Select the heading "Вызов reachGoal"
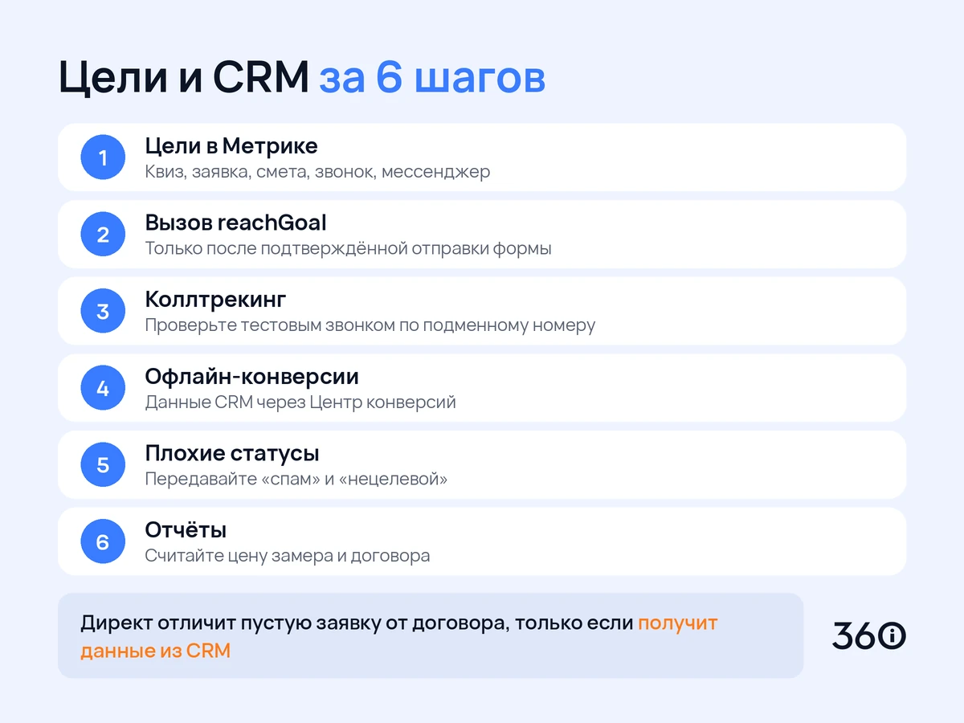964x723 pixels. point(235,223)
